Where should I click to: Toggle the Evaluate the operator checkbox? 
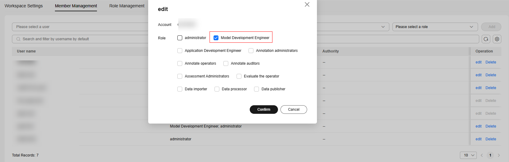pos(239,76)
